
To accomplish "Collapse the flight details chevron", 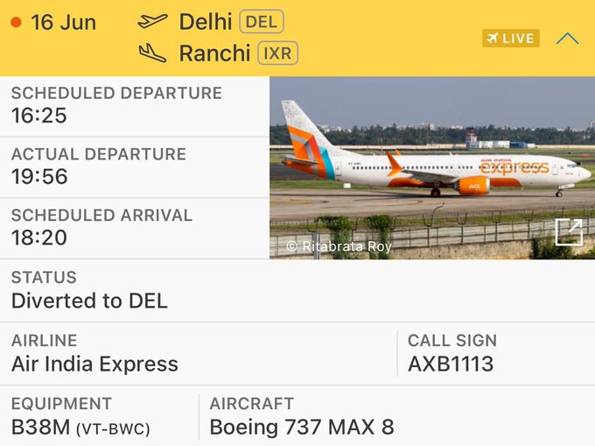I will (567, 39).
